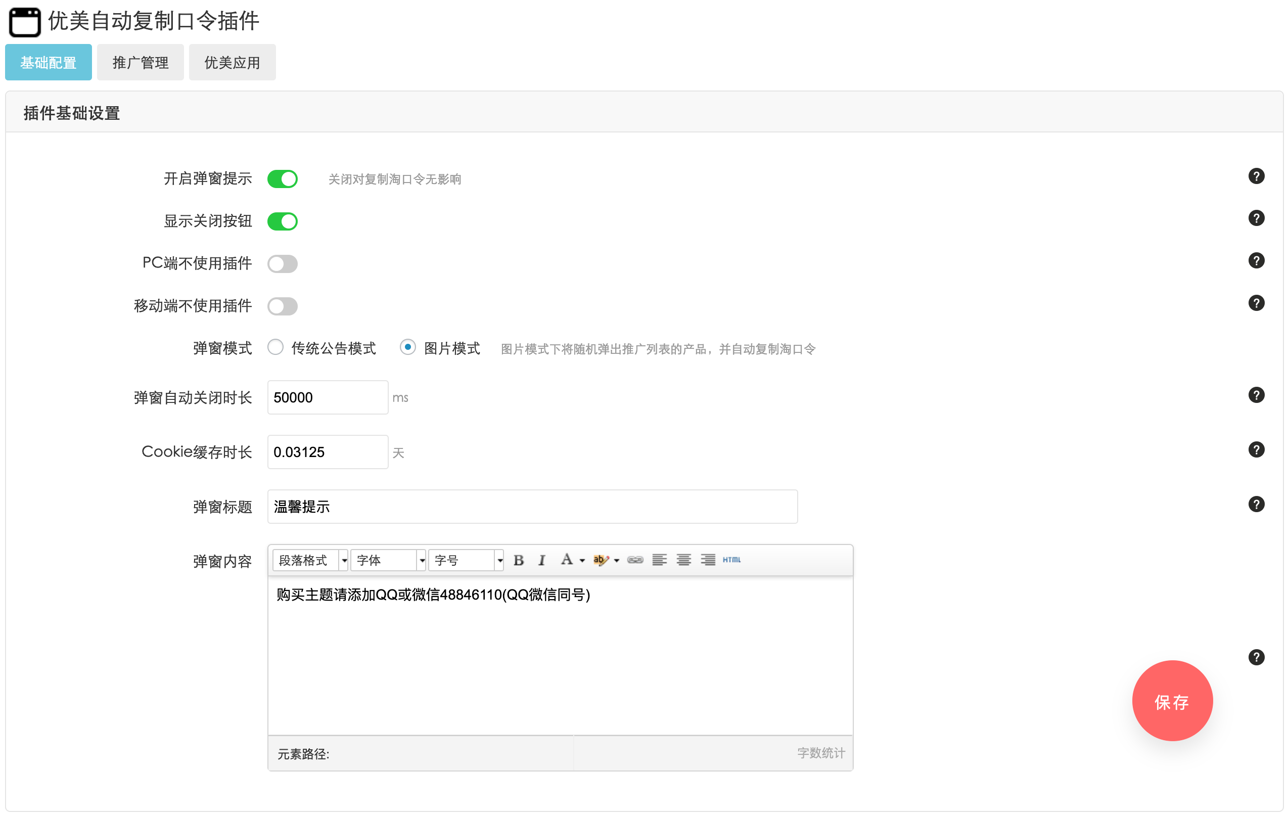Apply italic formatting
Image resolution: width=1288 pixels, height=816 pixels.
click(542, 560)
